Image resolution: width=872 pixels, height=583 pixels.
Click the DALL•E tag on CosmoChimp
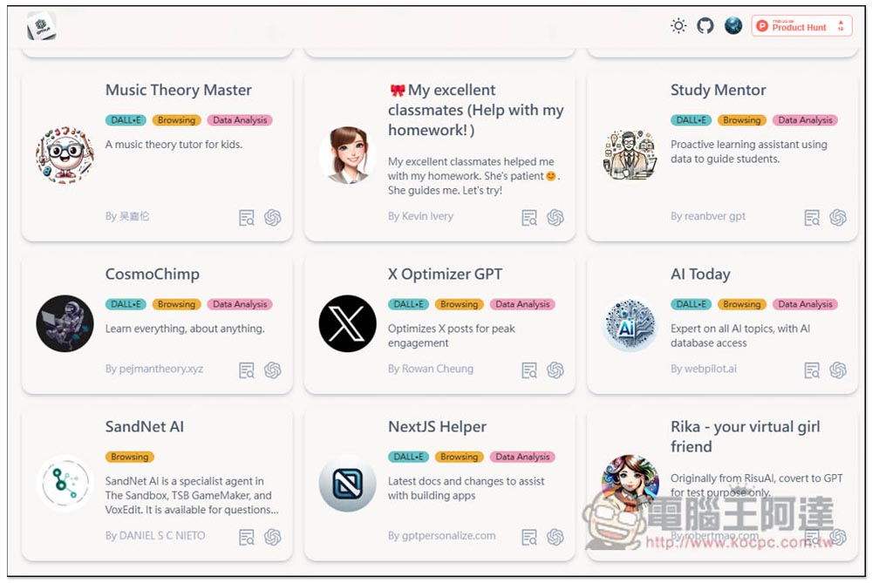(126, 304)
